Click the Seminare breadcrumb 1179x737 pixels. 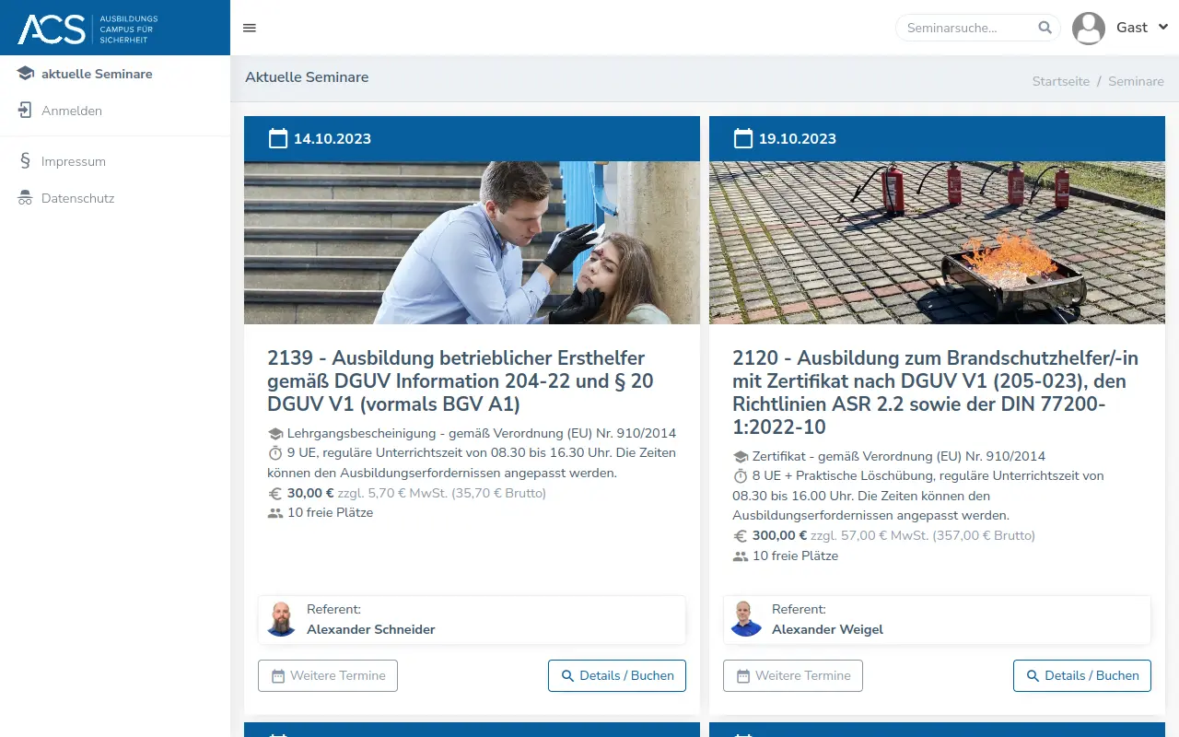(1136, 81)
